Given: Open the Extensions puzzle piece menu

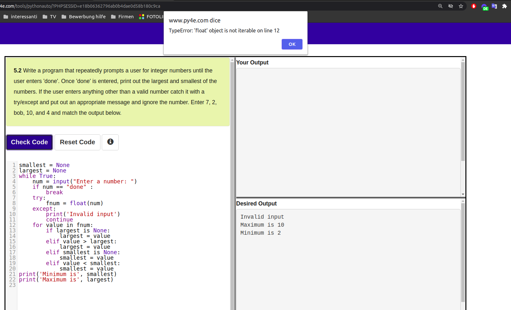Looking at the screenshot, I should point(505,6).
